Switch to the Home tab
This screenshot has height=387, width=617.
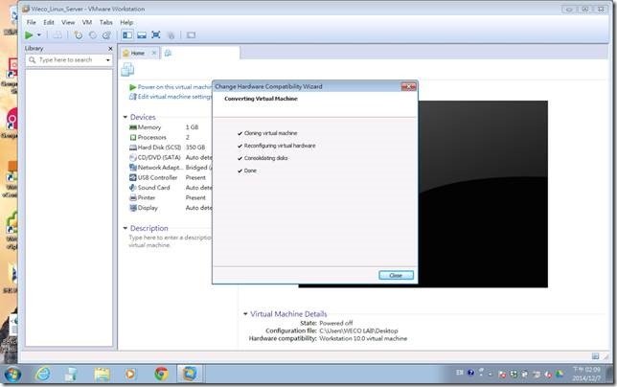coord(137,53)
